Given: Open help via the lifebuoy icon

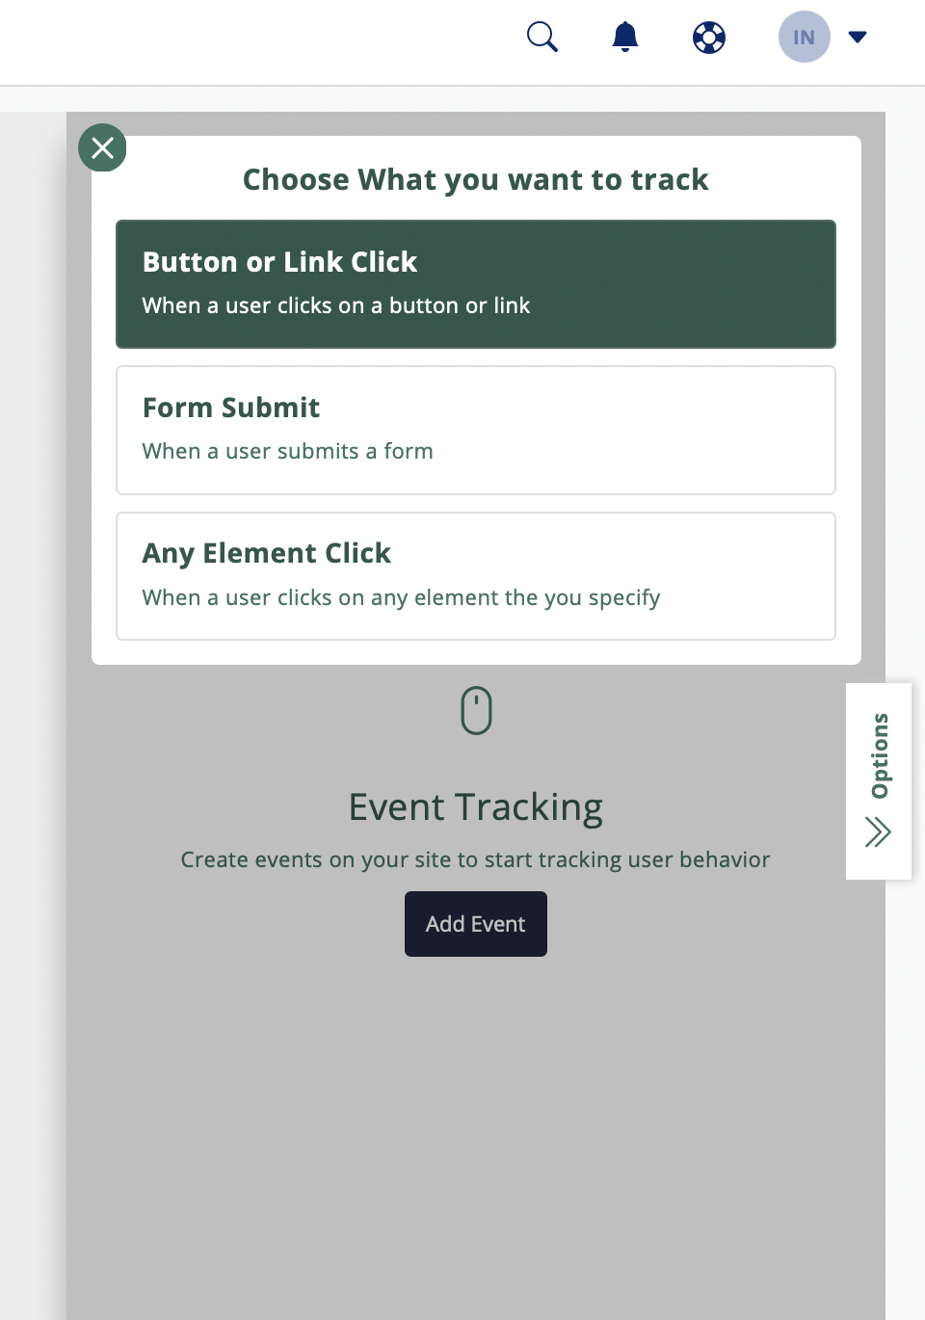Looking at the screenshot, I should tap(709, 38).
